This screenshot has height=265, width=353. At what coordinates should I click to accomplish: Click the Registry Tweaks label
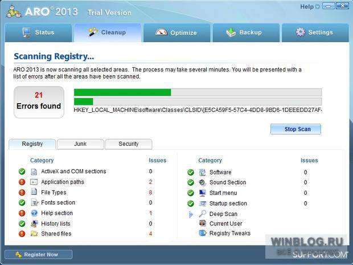[230, 233]
